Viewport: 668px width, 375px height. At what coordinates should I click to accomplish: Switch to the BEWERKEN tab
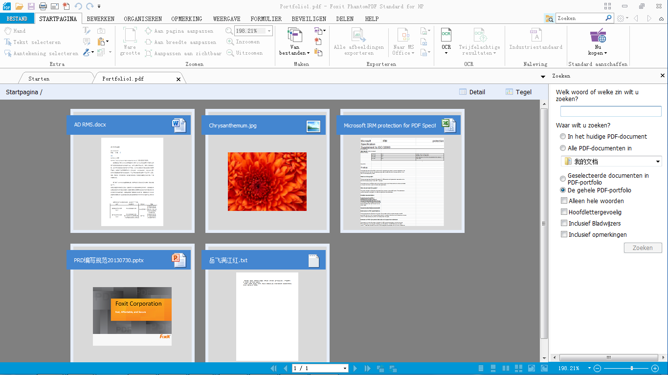click(x=101, y=19)
